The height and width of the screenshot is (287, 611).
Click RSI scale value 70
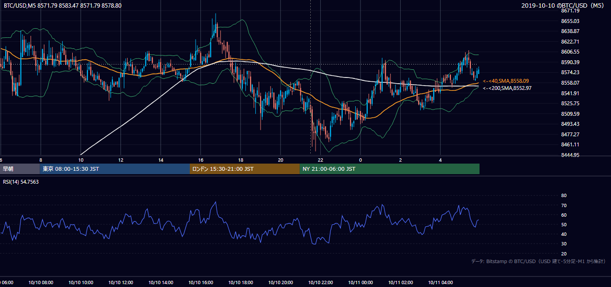tap(564, 205)
